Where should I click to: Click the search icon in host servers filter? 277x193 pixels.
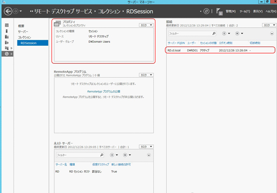(102, 155)
